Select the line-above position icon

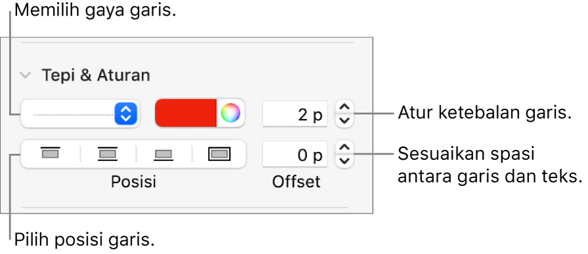(51, 154)
